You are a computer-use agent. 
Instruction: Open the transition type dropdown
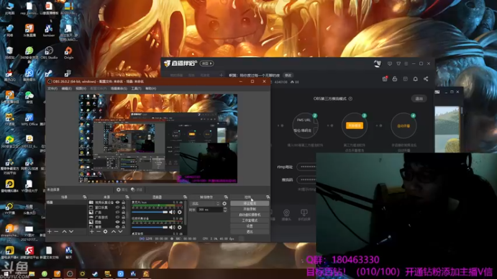[x=205, y=204]
